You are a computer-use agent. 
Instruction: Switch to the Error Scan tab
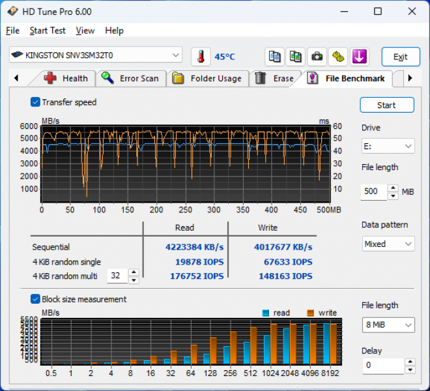tap(131, 78)
